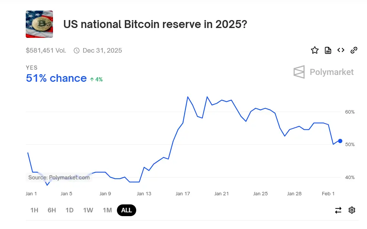Click the 51% chance label

point(56,78)
